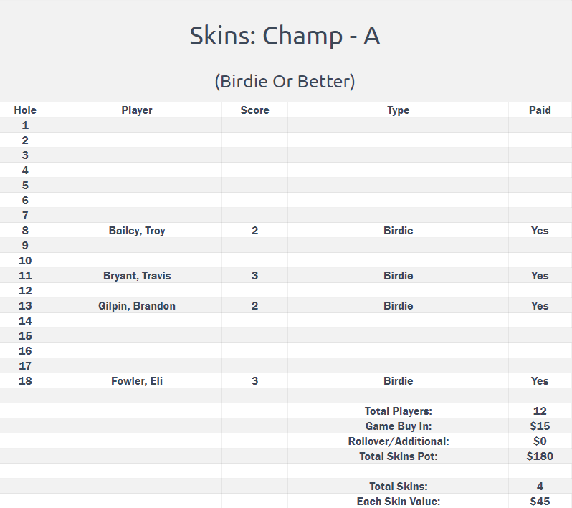Select the Birdie Or Better subtitle
572x508 pixels.
[285, 81]
